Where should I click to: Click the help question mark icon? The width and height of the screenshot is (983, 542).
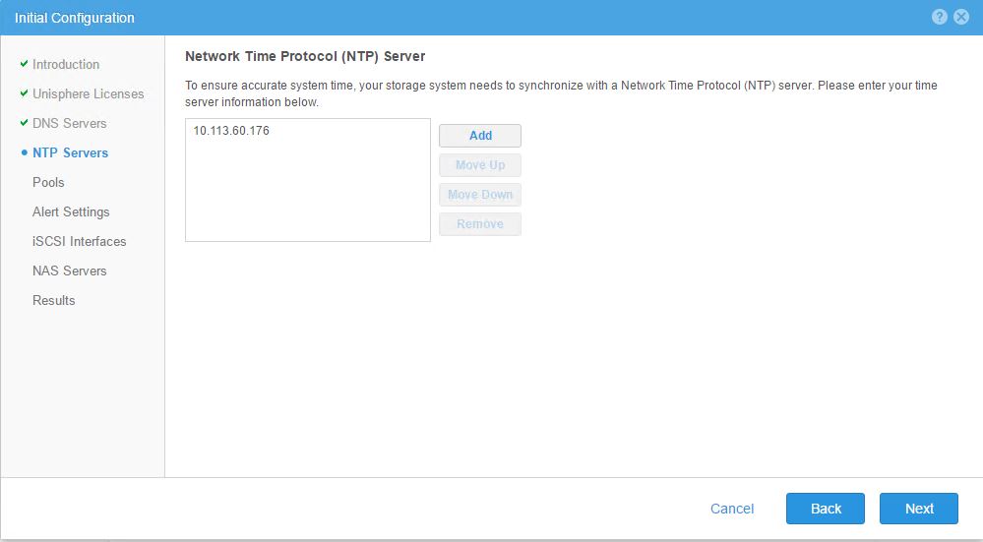(940, 18)
